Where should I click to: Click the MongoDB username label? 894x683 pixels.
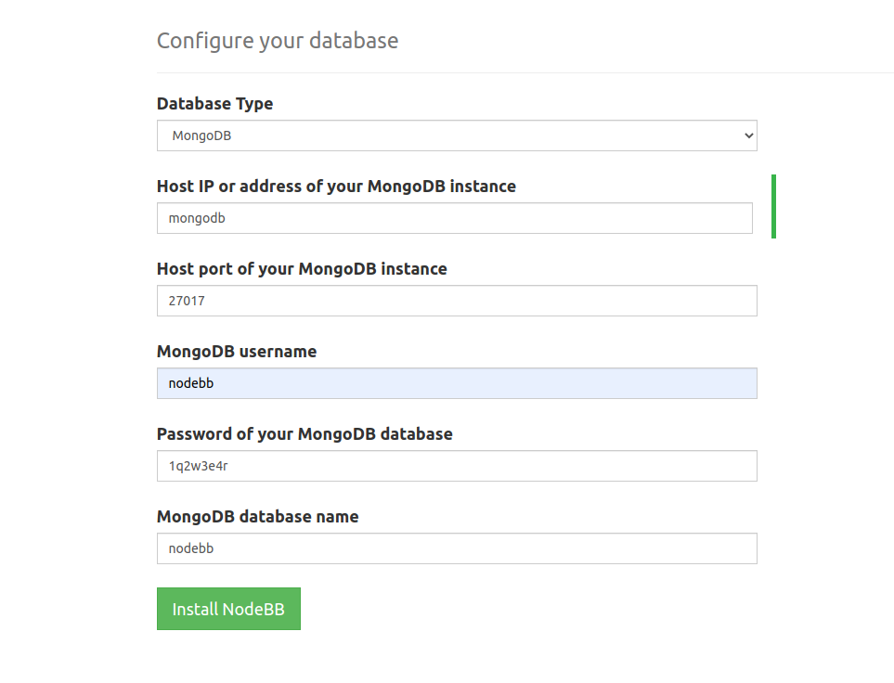tap(236, 352)
